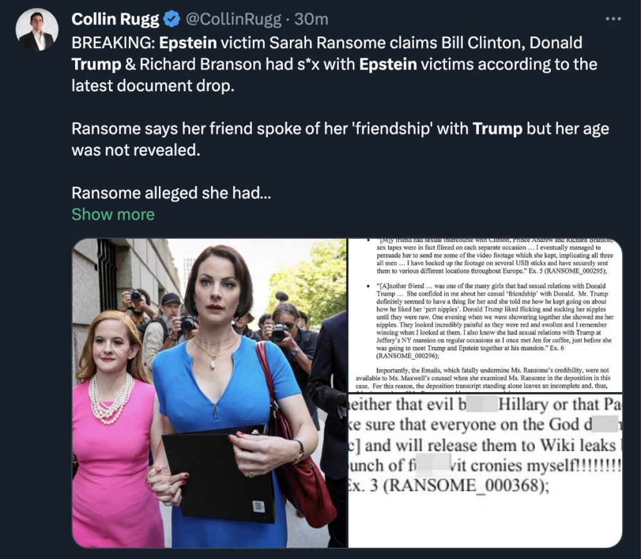Click the Collin Rugg display name

115,19
